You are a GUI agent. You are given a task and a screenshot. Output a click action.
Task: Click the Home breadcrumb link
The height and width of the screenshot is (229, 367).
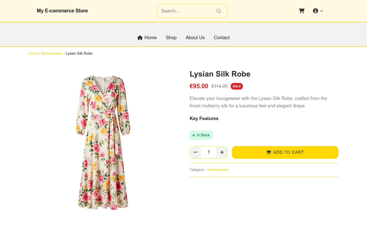click(x=33, y=53)
